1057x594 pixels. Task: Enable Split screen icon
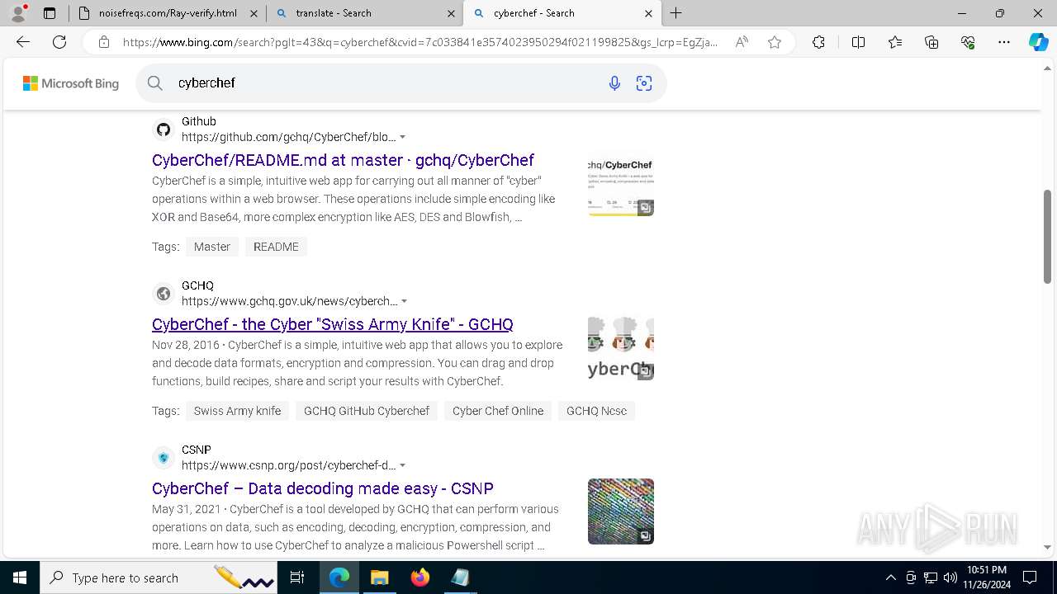pyautogui.click(x=858, y=42)
